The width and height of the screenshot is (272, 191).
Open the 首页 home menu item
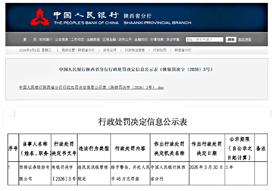tap(29, 39)
